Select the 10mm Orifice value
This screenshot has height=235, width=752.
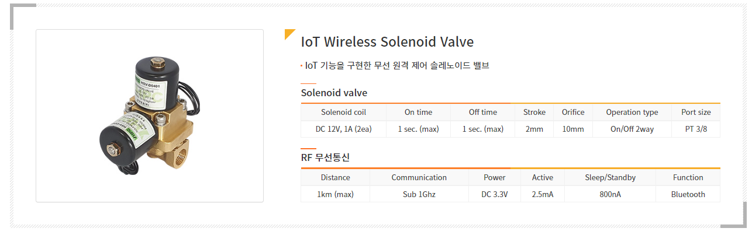(572, 129)
